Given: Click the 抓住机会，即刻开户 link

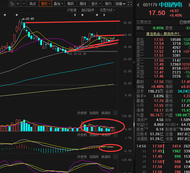Looking at the screenshot, I should (164, 34).
